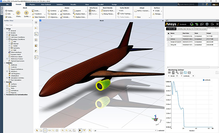Screen dimensions: 219x133
Task: Click the wrench icon under Monitoring Airliner
Action: (177, 73)
